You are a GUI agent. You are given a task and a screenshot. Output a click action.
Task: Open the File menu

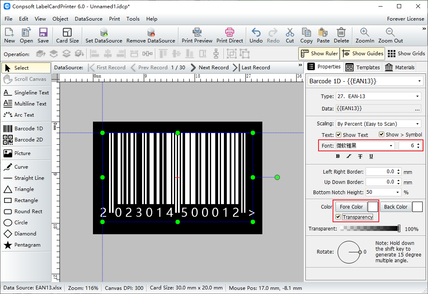pyautogui.click(x=8, y=19)
